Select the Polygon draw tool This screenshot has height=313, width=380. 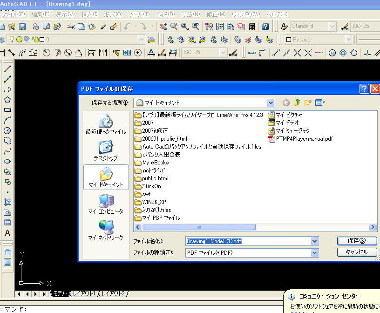(x=7, y=100)
